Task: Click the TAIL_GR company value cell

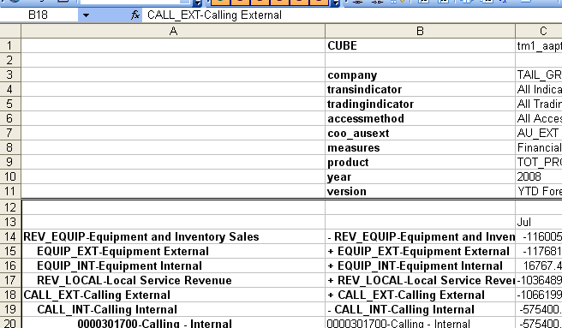Action: pos(539,75)
